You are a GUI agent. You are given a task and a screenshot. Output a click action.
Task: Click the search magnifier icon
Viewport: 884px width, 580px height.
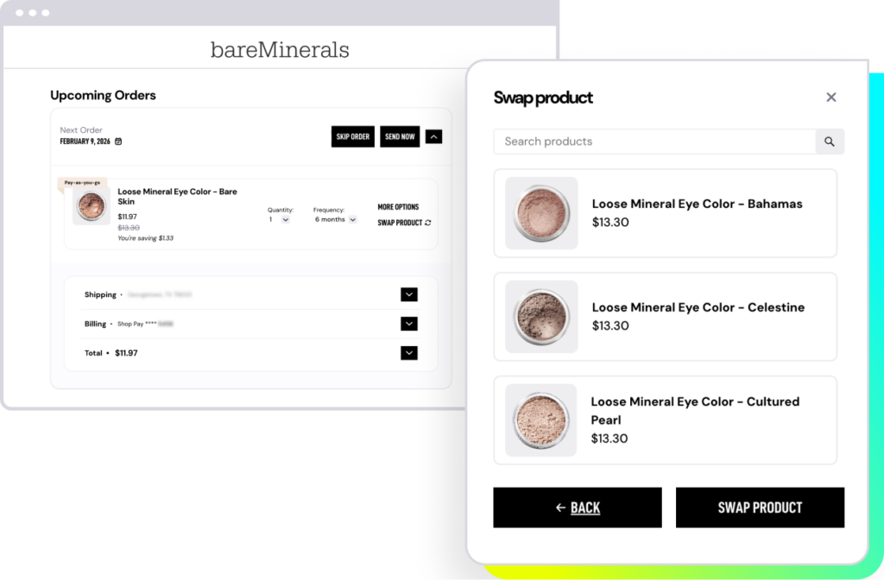[x=830, y=142]
